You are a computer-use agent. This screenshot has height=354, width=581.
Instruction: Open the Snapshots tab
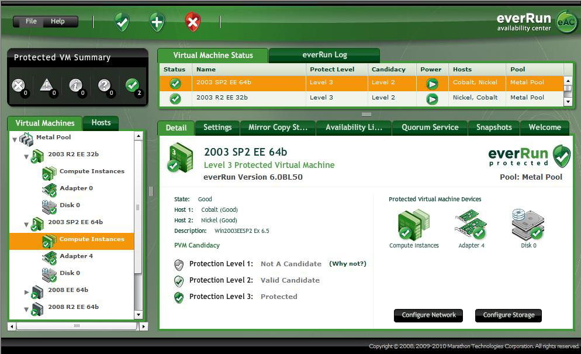494,128
